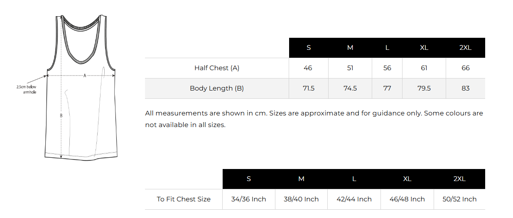Click the Body Length (B) row label
This screenshot has height=218, width=513.
click(217, 88)
